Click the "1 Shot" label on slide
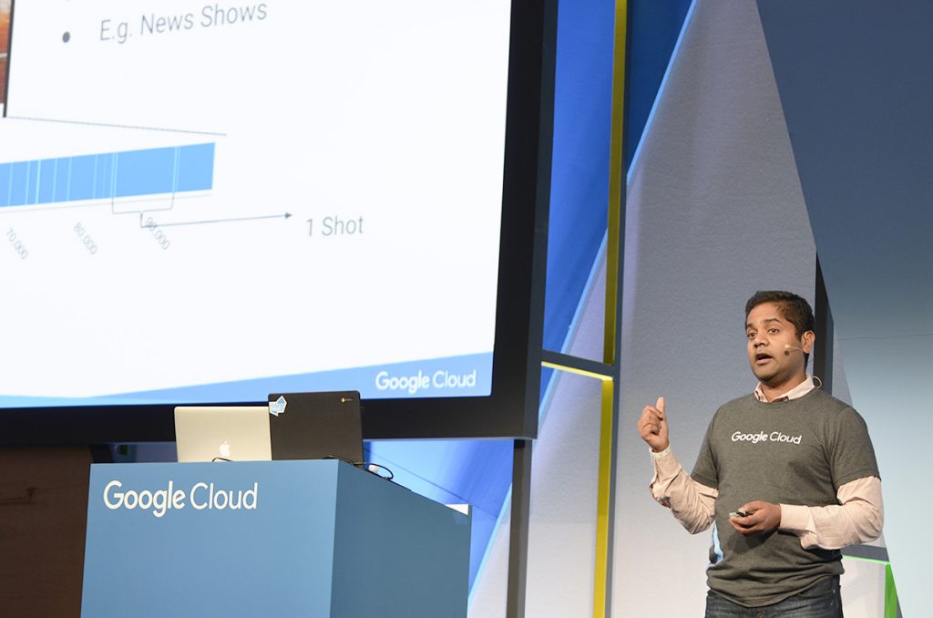 [x=333, y=226]
